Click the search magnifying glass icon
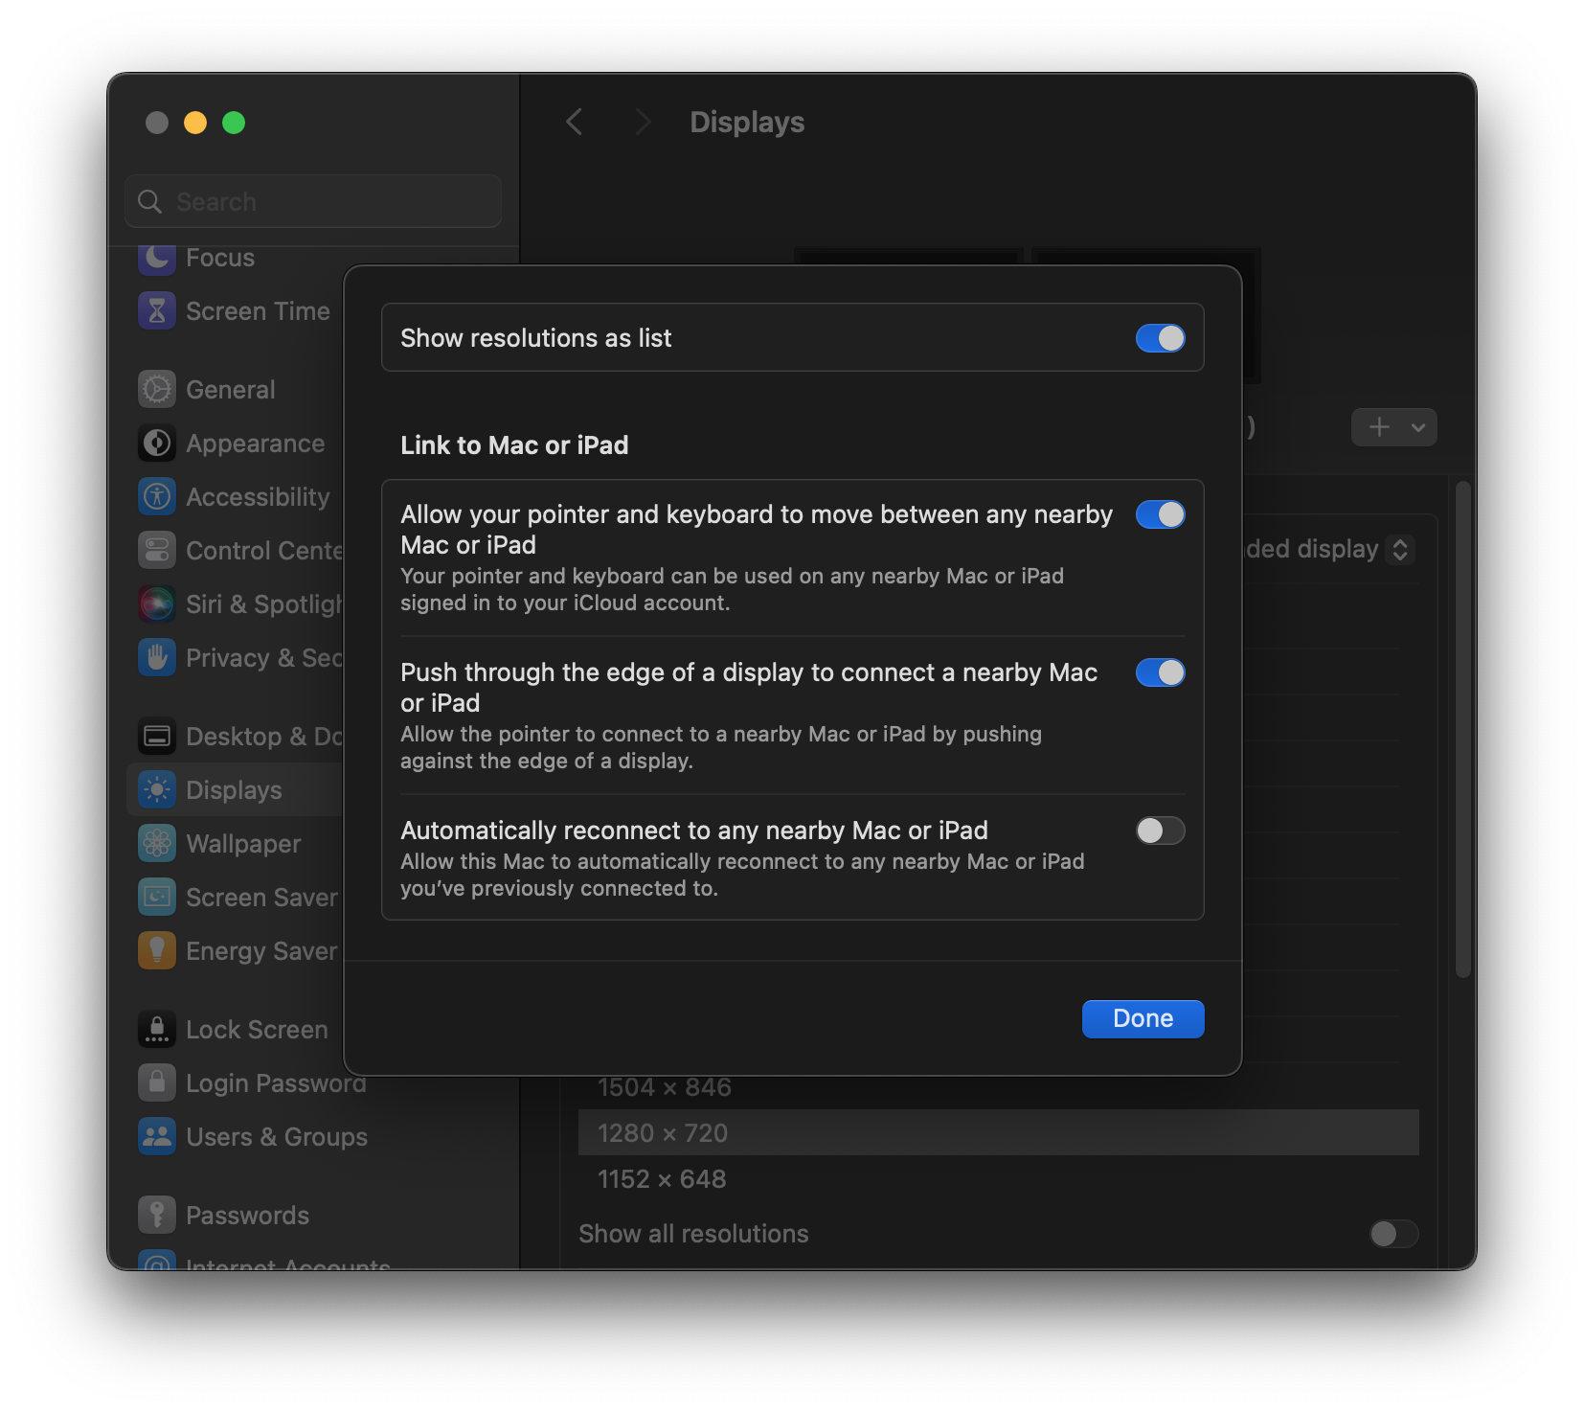The image size is (1584, 1412). tap(149, 201)
